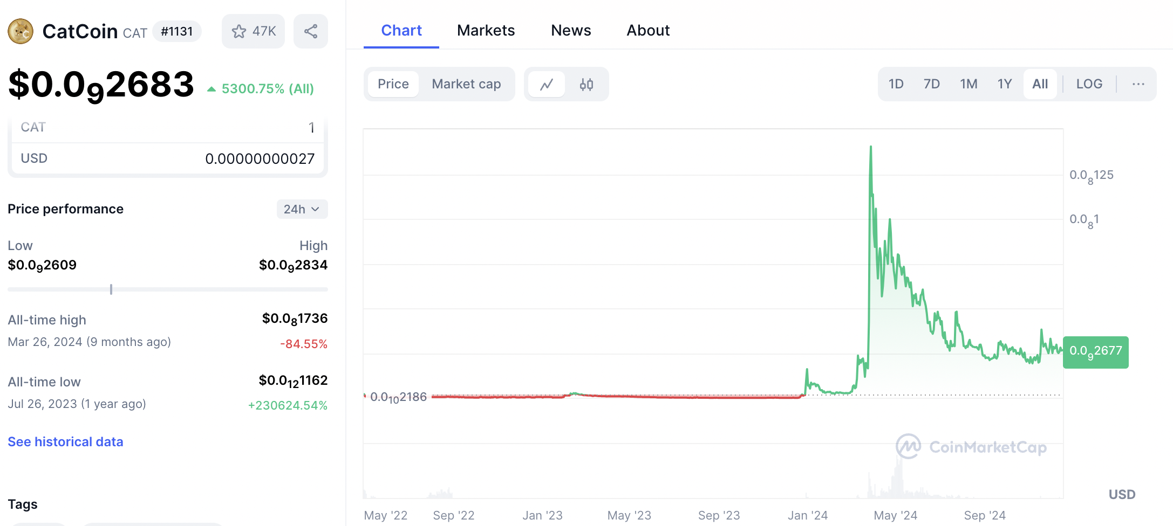This screenshot has width=1173, height=526.
Task: Set chart range to 1M
Action: [x=969, y=84]
